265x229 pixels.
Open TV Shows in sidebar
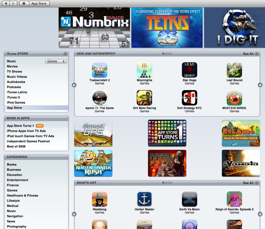coord(14,71)
